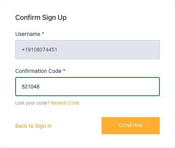Click the word Sign in the heading
The height and width of the screenshot is (148, 175).
(x=49, y=18)
